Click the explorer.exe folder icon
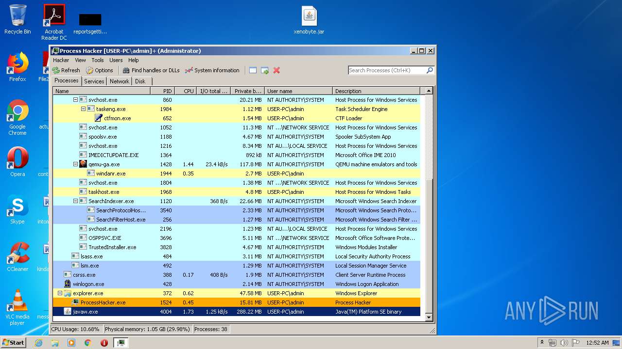The image size is (622, 349). coord(68,293)
